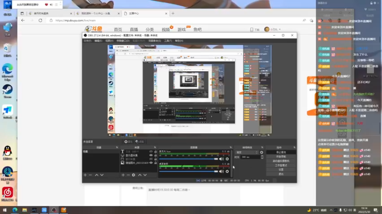This screenshot has width=382, height=214.
Task: Click Exit button in OBS Controls
Action: pyautogui.click(x=281, y=174)
